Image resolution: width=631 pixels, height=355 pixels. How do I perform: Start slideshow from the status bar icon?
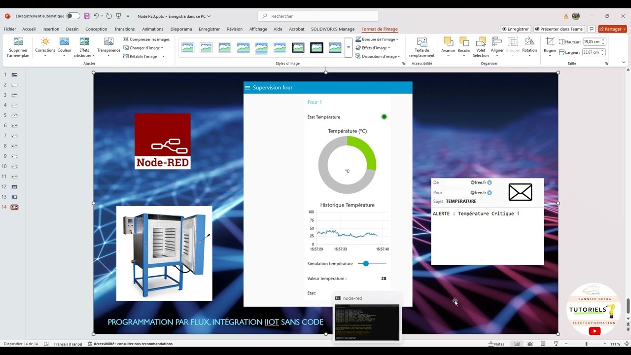556,344
